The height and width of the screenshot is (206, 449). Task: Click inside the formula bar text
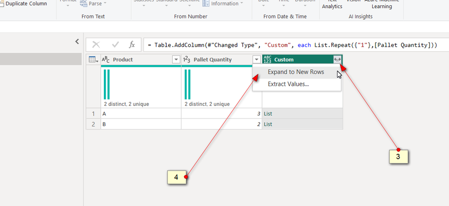point(292,45)
